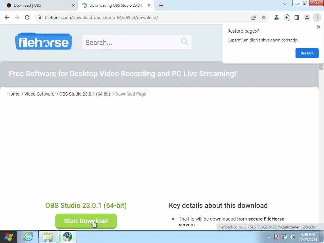The height and width of the screenshot is (243, 324).
Task: Open the Windows Start button
Action: 8,237
